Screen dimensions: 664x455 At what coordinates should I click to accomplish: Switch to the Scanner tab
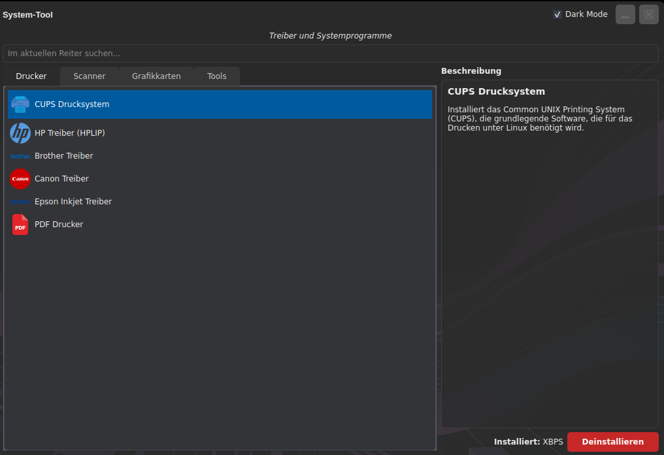coord(90,76)
